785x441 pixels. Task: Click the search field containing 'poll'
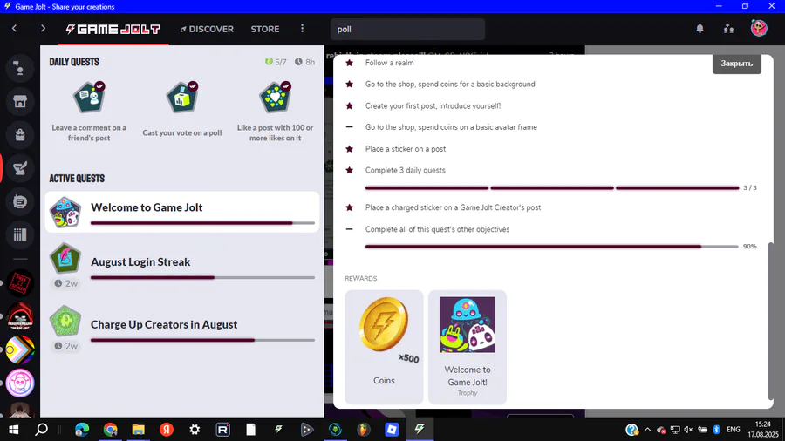[407, 29]
